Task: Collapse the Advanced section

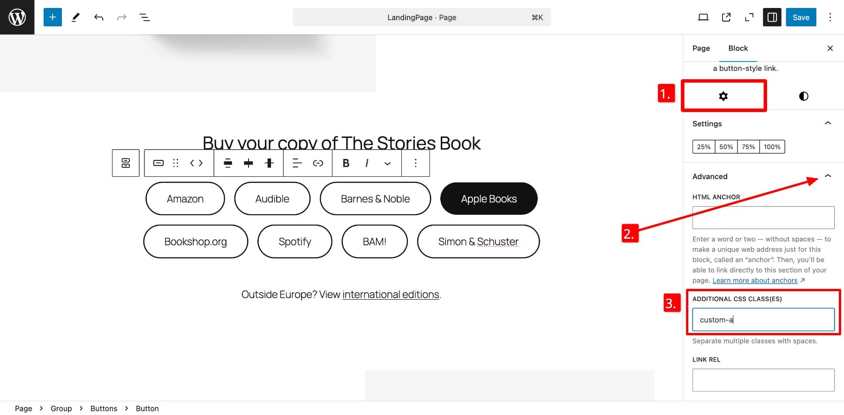Action: (x=827, y=176)
